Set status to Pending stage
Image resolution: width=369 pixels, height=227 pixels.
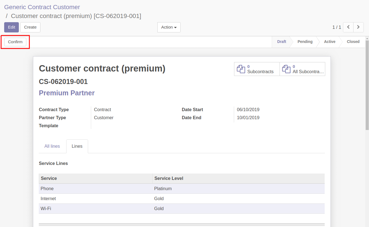click(x=305, y=42)
